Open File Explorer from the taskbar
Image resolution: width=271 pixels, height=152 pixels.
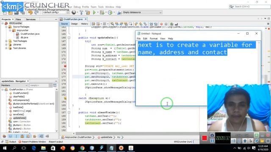pyautogui.click(x=43, y=148)
